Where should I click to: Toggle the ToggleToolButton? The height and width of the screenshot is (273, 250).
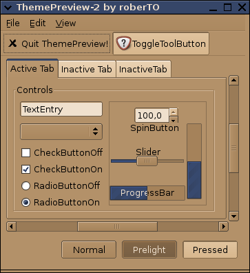(161, 43)
